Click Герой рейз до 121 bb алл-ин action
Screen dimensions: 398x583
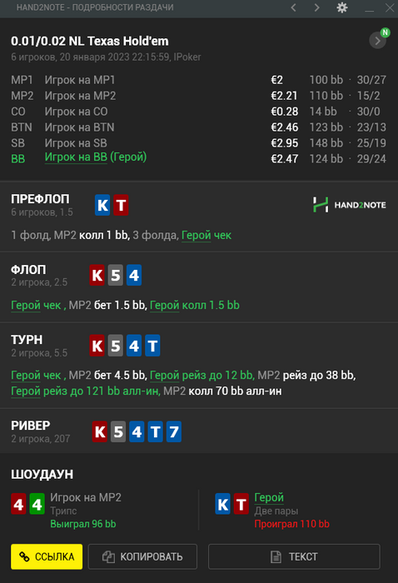(86, 391)
